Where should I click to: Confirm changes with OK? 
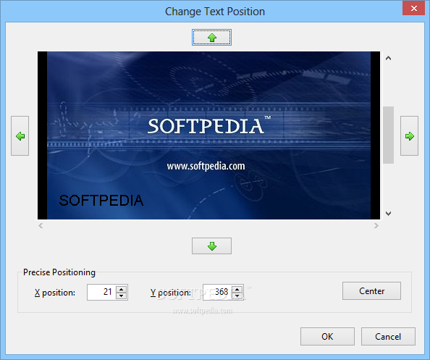click(x=327, y=336)
